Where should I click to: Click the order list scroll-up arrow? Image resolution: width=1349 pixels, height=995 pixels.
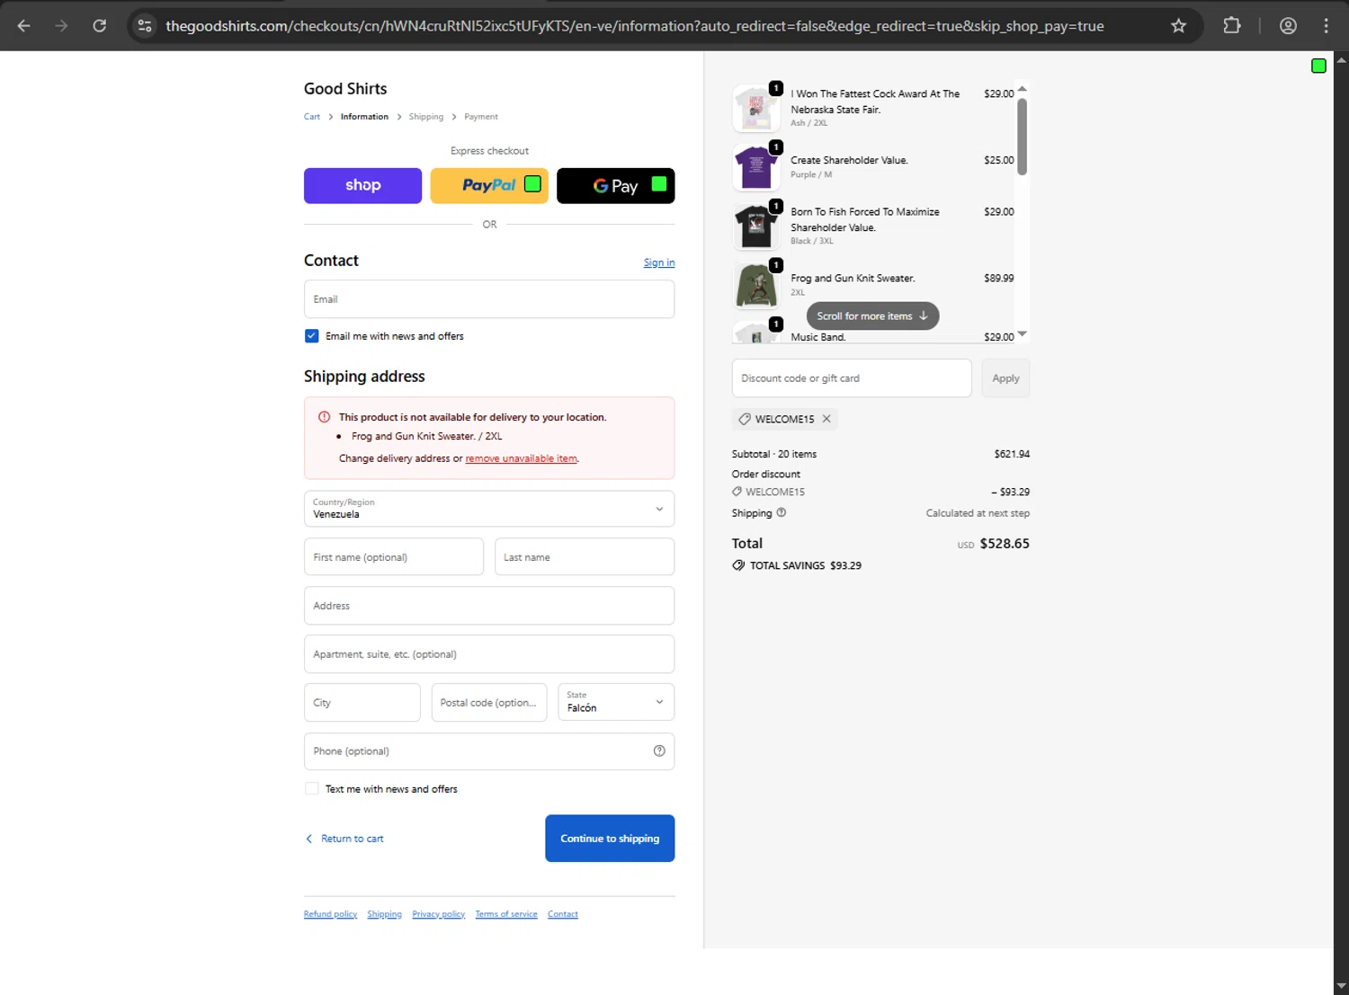tap(1022, 89)
